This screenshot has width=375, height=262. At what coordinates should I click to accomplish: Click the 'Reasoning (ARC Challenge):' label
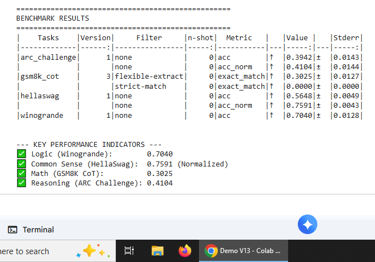[87, 183]
